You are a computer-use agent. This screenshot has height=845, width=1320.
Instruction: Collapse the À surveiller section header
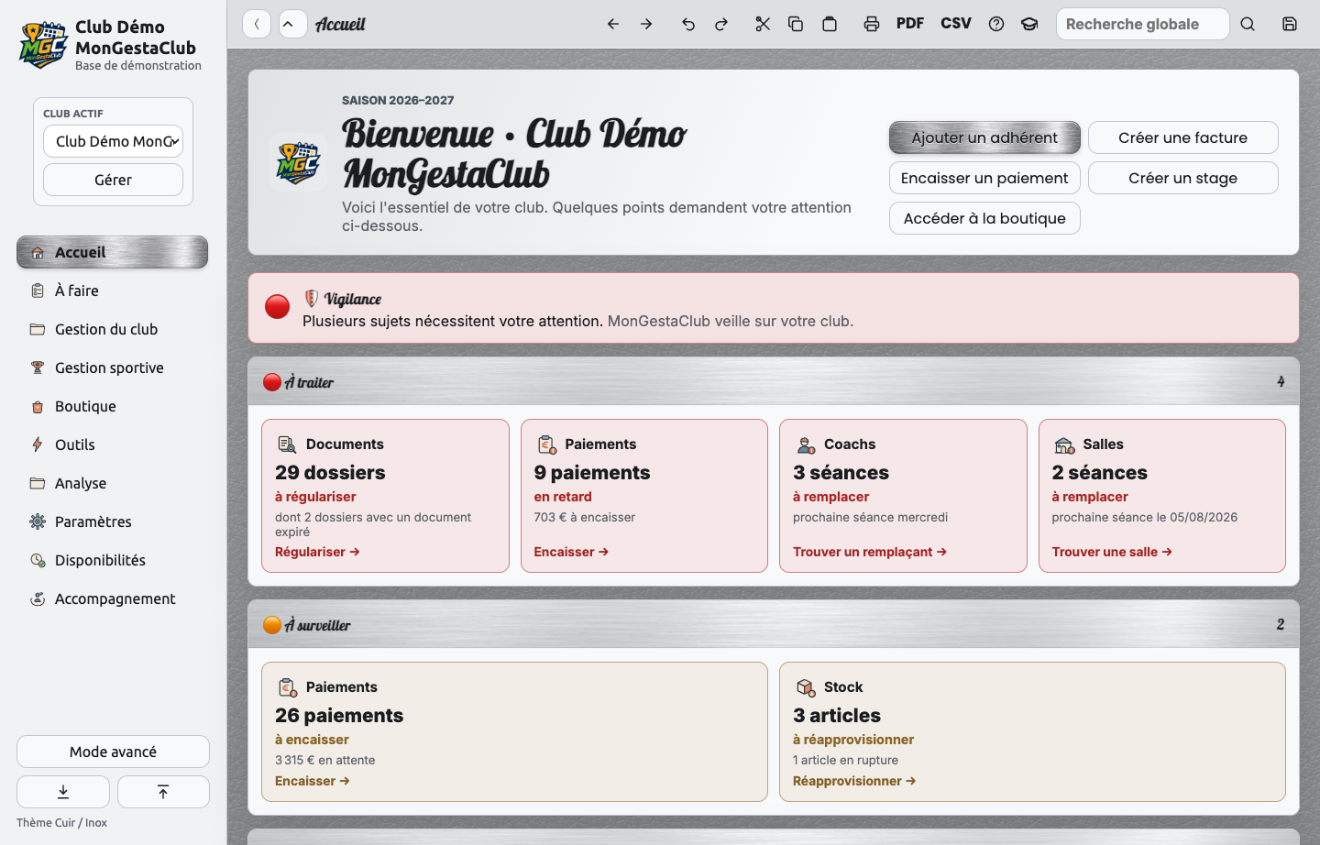774,624
